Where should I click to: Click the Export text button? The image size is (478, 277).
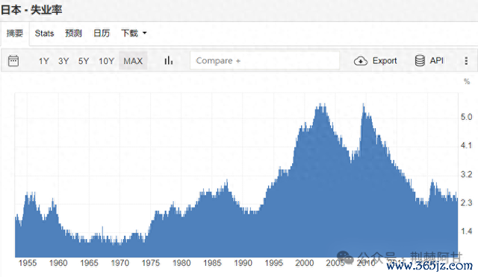click(x=385, y=61)
